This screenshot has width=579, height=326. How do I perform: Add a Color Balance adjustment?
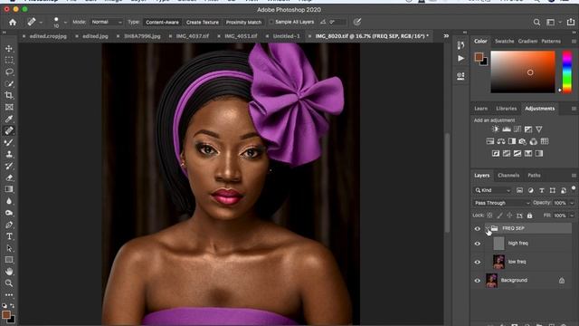(501, 141)
